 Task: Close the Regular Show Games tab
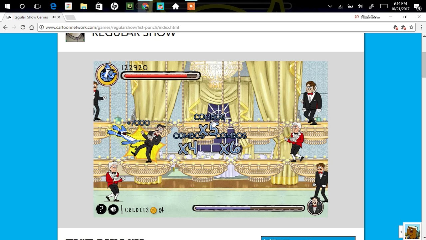[x=59, y=17]
